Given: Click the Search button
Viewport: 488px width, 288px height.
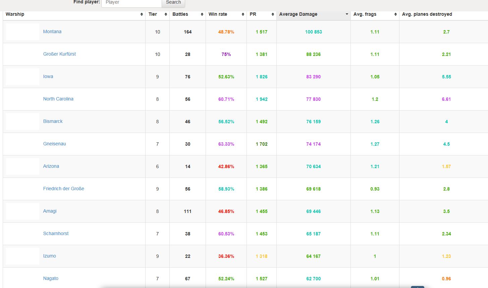Looking at the screenshot, I should click(x=173, y=3).
